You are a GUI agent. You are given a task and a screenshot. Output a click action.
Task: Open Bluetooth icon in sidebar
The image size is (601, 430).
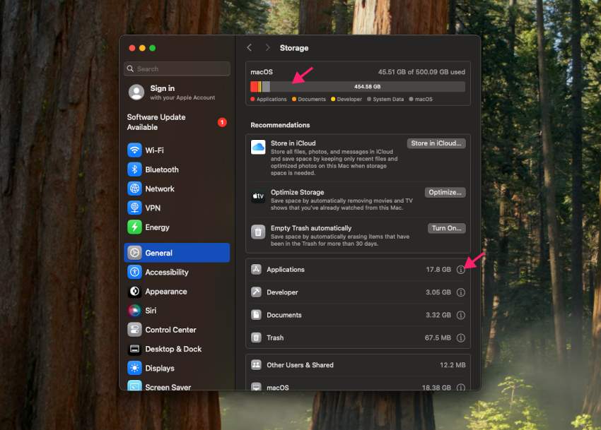[134, 169]
